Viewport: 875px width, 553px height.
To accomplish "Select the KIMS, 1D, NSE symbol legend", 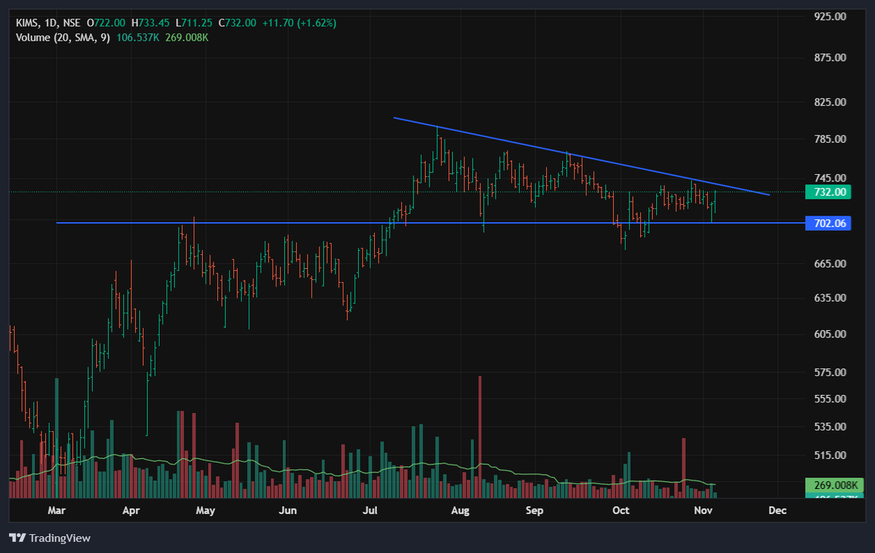I will coord(48,23).
